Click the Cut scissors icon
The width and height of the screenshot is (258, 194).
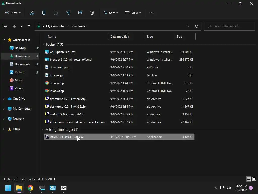31,13
